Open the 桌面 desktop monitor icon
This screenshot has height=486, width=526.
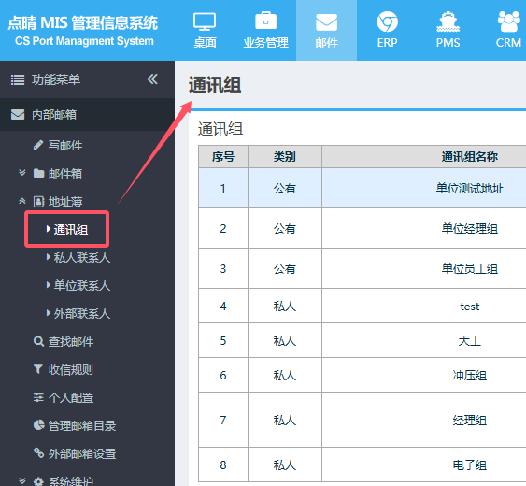pos(205,30)
